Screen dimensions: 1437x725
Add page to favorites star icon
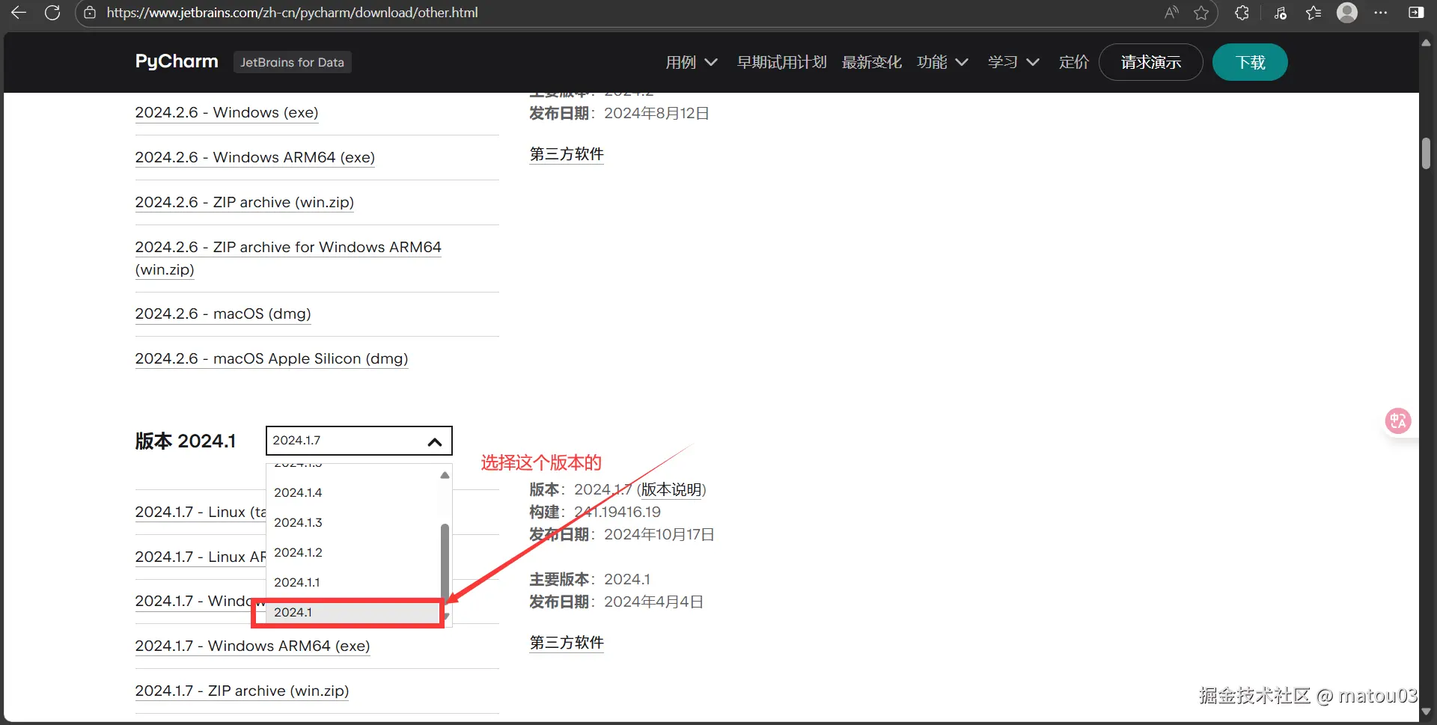pos(1201,13)
